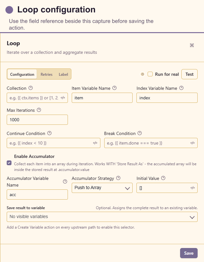Open the Save result to variable dropdown
Screen dimensions: 204x262
[x=102, y=217]
